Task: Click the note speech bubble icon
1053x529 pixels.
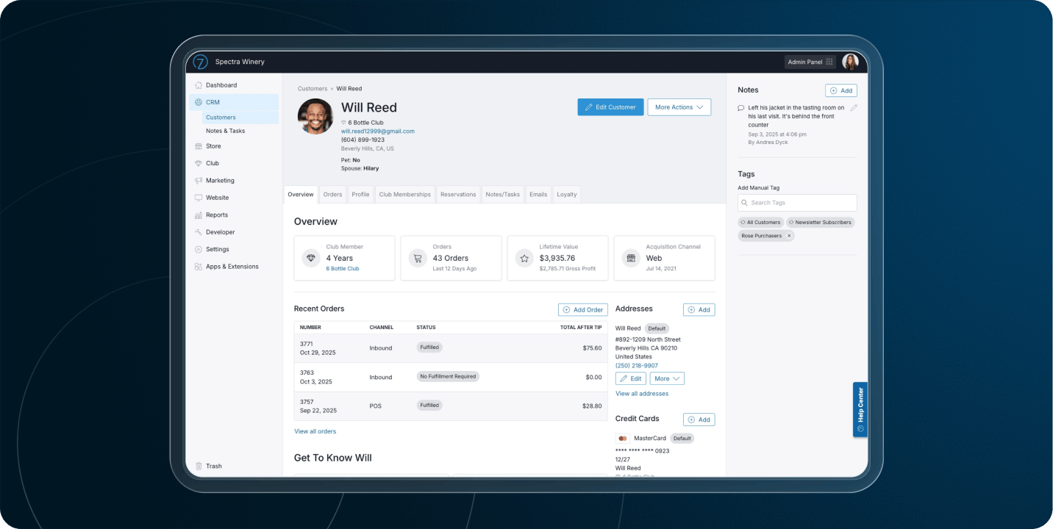Action: pyautogui.click(x=741, y=108)
